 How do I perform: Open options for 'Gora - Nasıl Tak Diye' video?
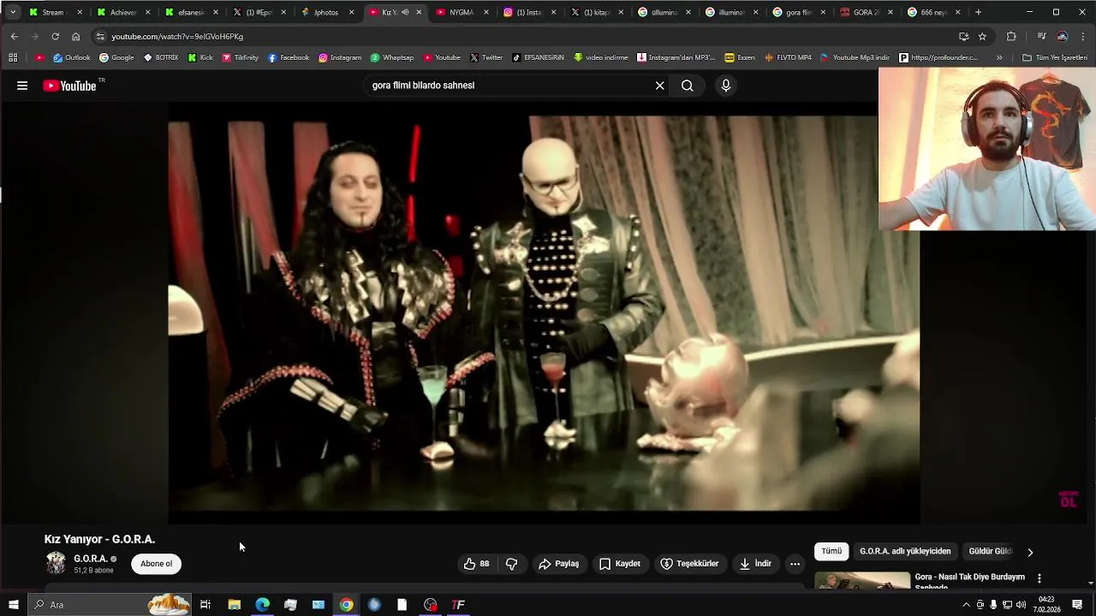(1039, 578)
